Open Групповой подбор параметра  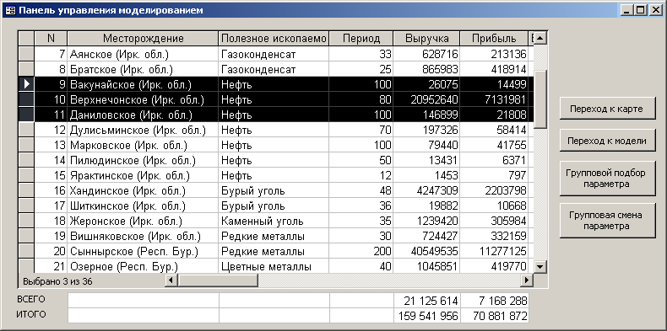click(x=607, y=179)
